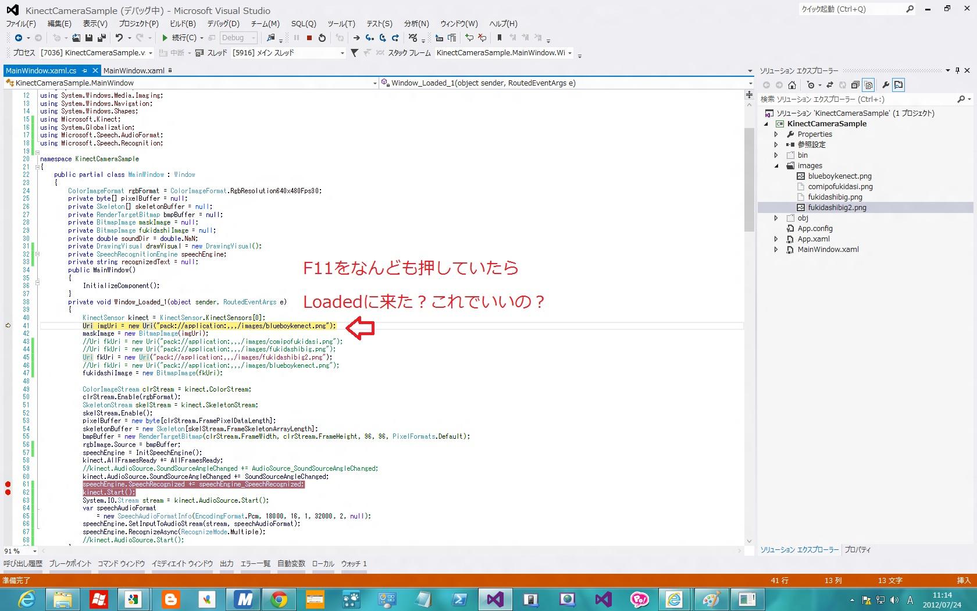Stop debugging with the red square button
The image size is (977, 611).
tap(309, 38)
